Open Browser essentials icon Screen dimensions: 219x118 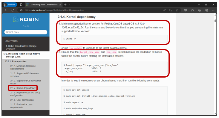coord(206,10)
